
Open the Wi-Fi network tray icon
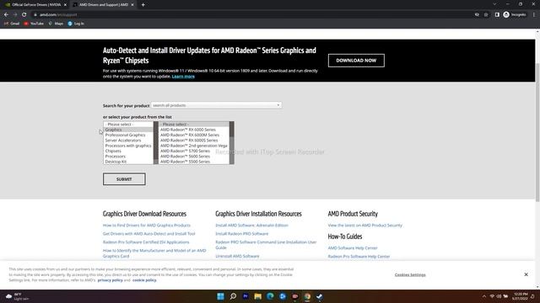(492, 296)
